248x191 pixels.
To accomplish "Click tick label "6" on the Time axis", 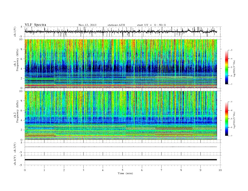I will pos(142,170).
